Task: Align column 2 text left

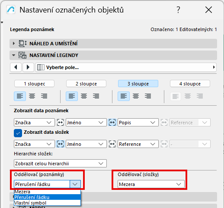Action: (72, 96)
